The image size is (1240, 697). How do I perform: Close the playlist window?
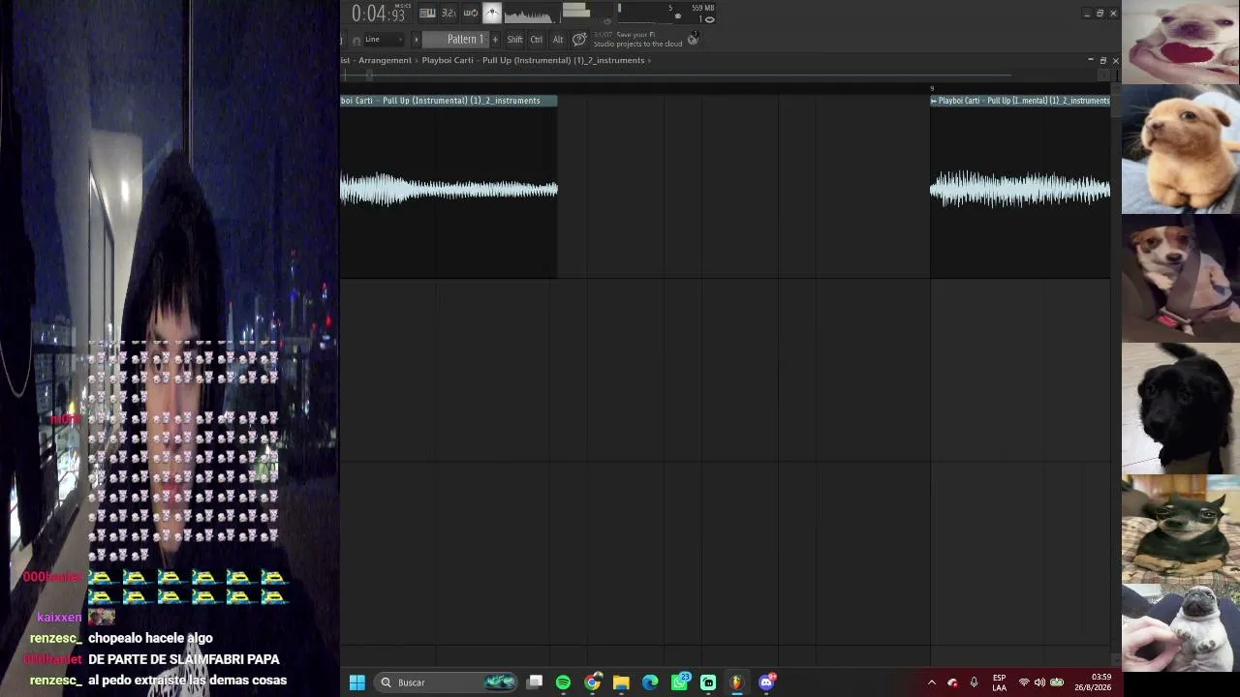tap(1115, 61)
